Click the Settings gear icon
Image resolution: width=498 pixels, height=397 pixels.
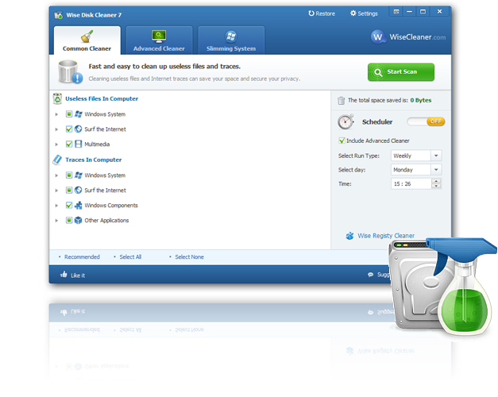[x=353, y=13]
